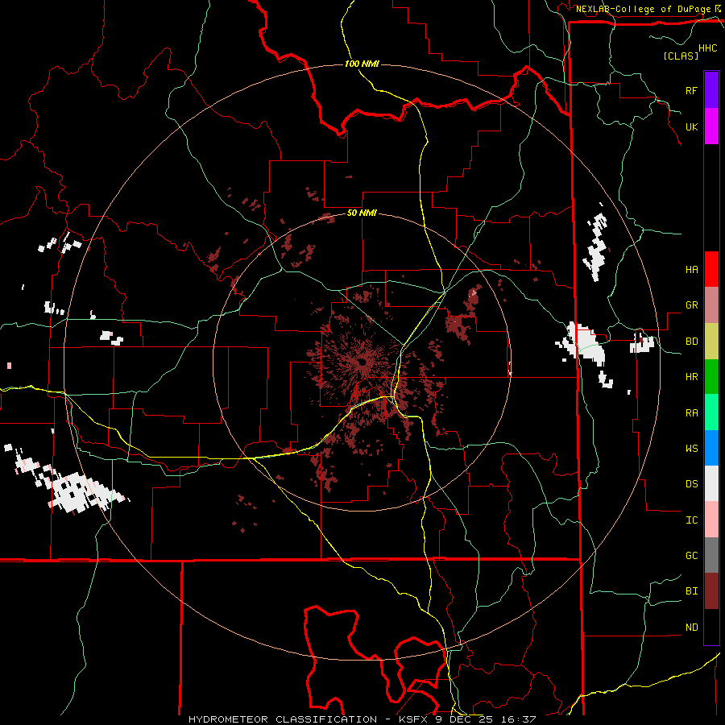Viewport: 725px width, 725px height.
Task: Click the GC legend label
Action: [691, 556]
